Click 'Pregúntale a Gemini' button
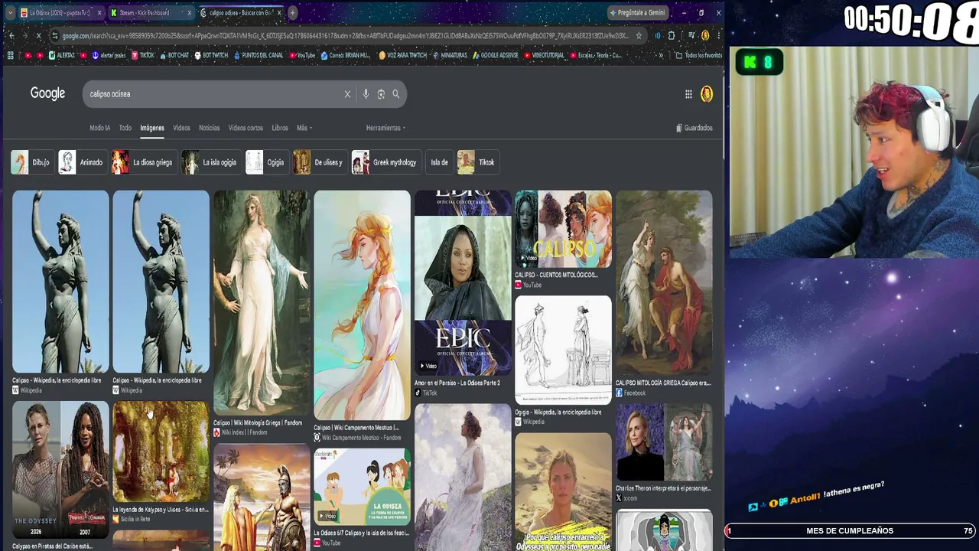 pos(637,12)
